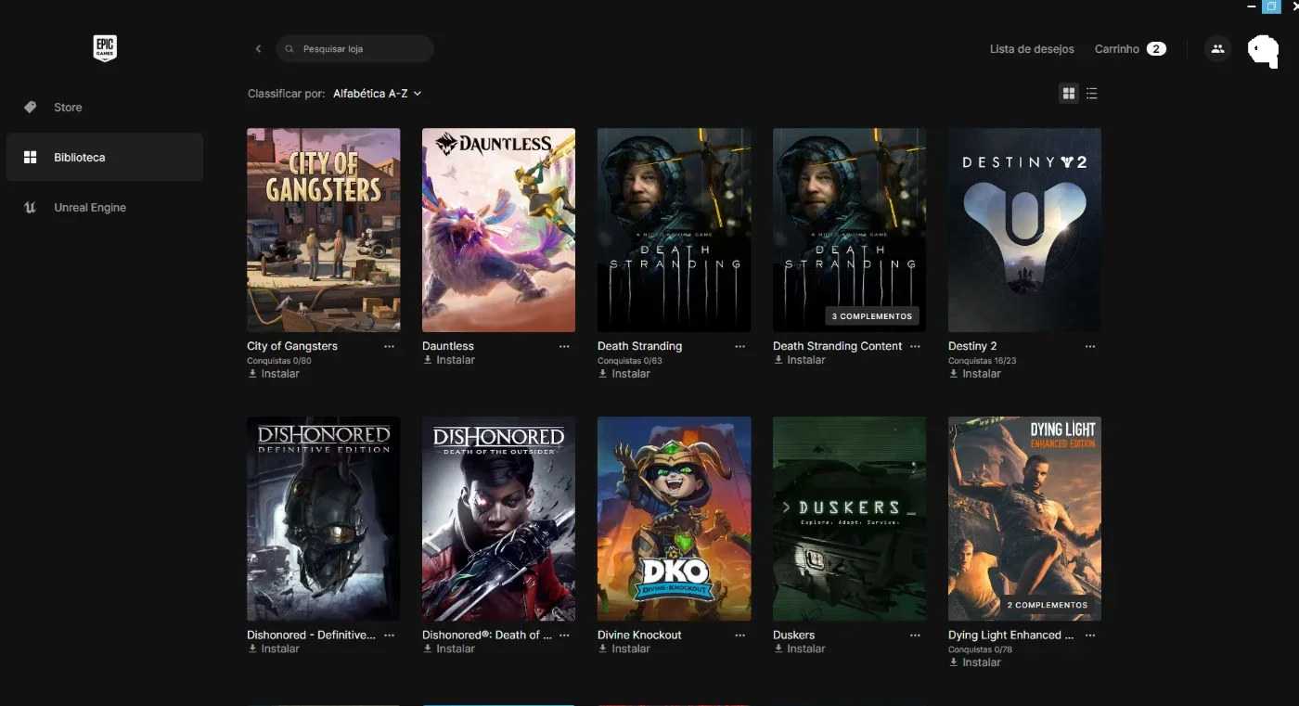Select the Dishonored Death of the Outsider cover
The height and width of the screenshot is (706, 1299).
coord(499,519)
